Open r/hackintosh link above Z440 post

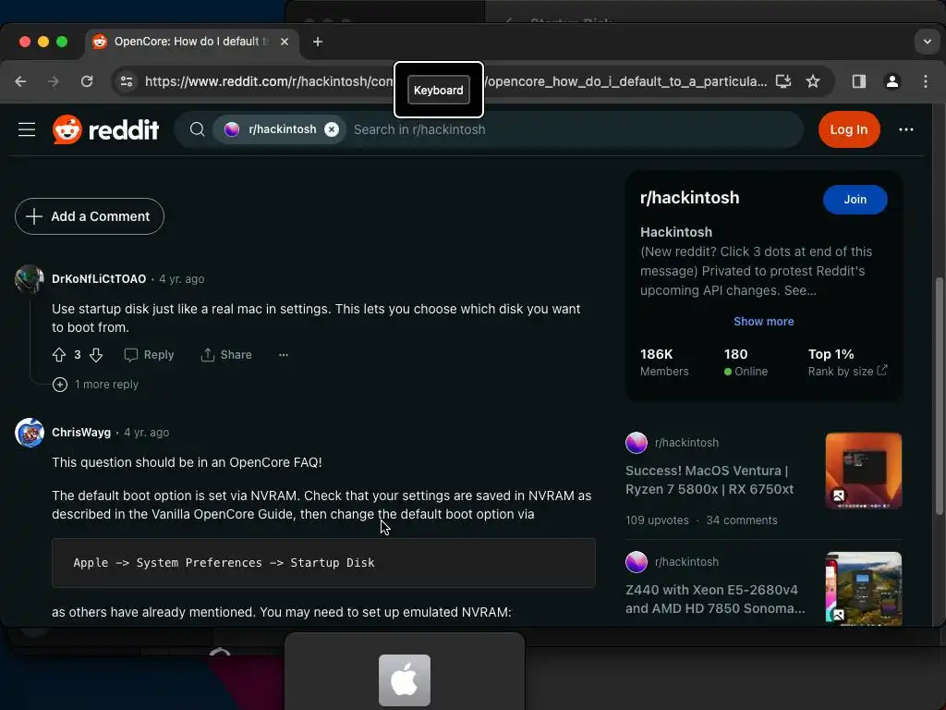[686, 561]
